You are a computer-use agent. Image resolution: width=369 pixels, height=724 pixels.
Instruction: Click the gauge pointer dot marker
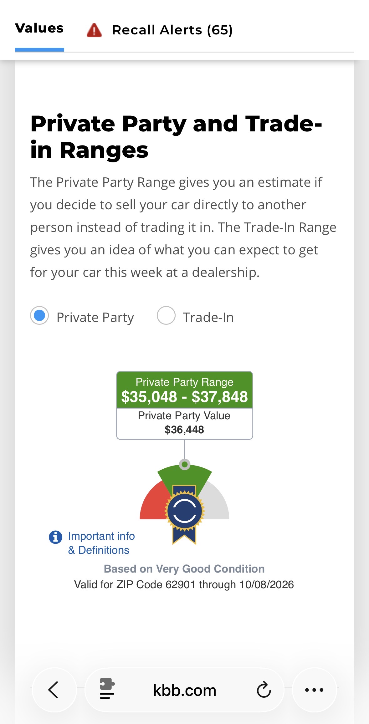pyautogui.click(x=185, y=464)
